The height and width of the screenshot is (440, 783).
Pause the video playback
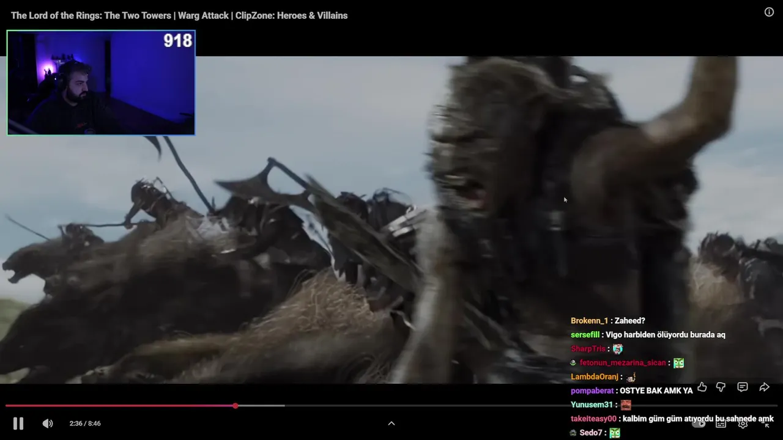click(x=18, y=424)
